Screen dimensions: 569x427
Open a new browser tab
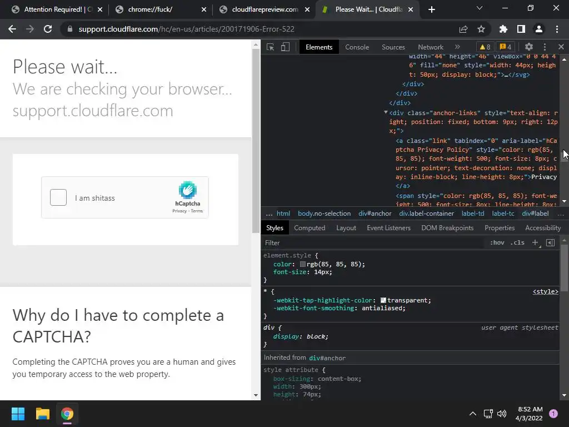431,10
